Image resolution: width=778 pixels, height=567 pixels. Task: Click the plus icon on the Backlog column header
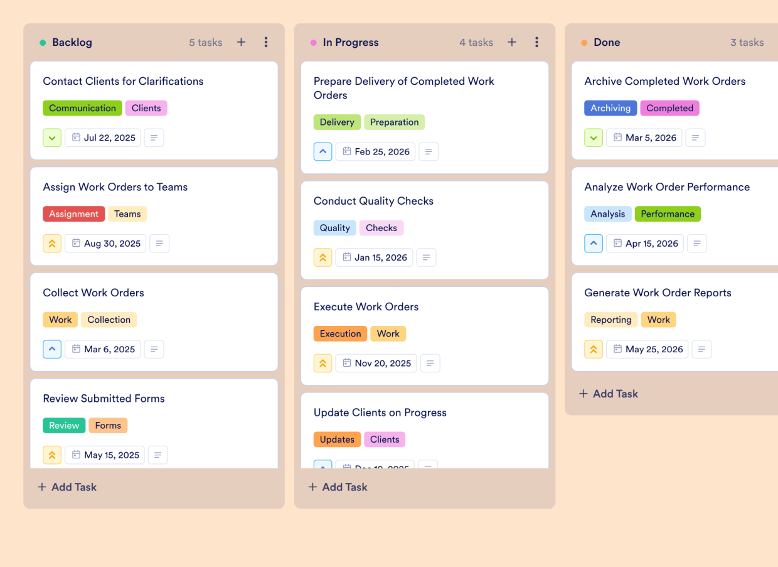click(x=241, y=42)
